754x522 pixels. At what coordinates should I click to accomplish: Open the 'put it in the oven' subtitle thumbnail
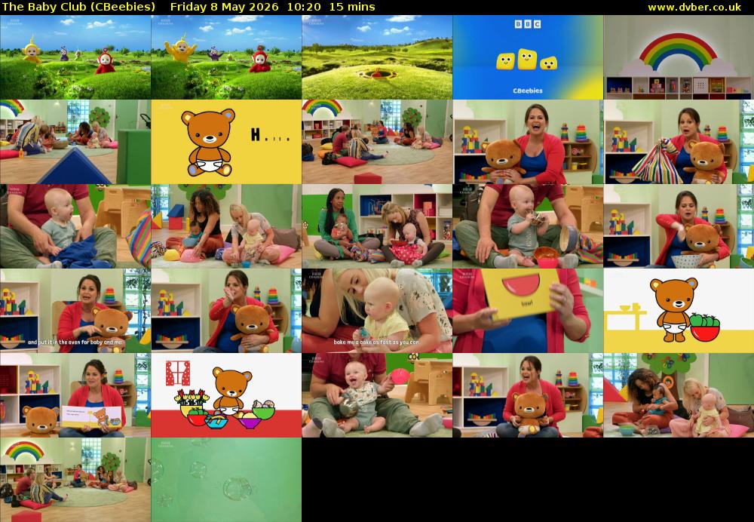click(x=75, y=311)
